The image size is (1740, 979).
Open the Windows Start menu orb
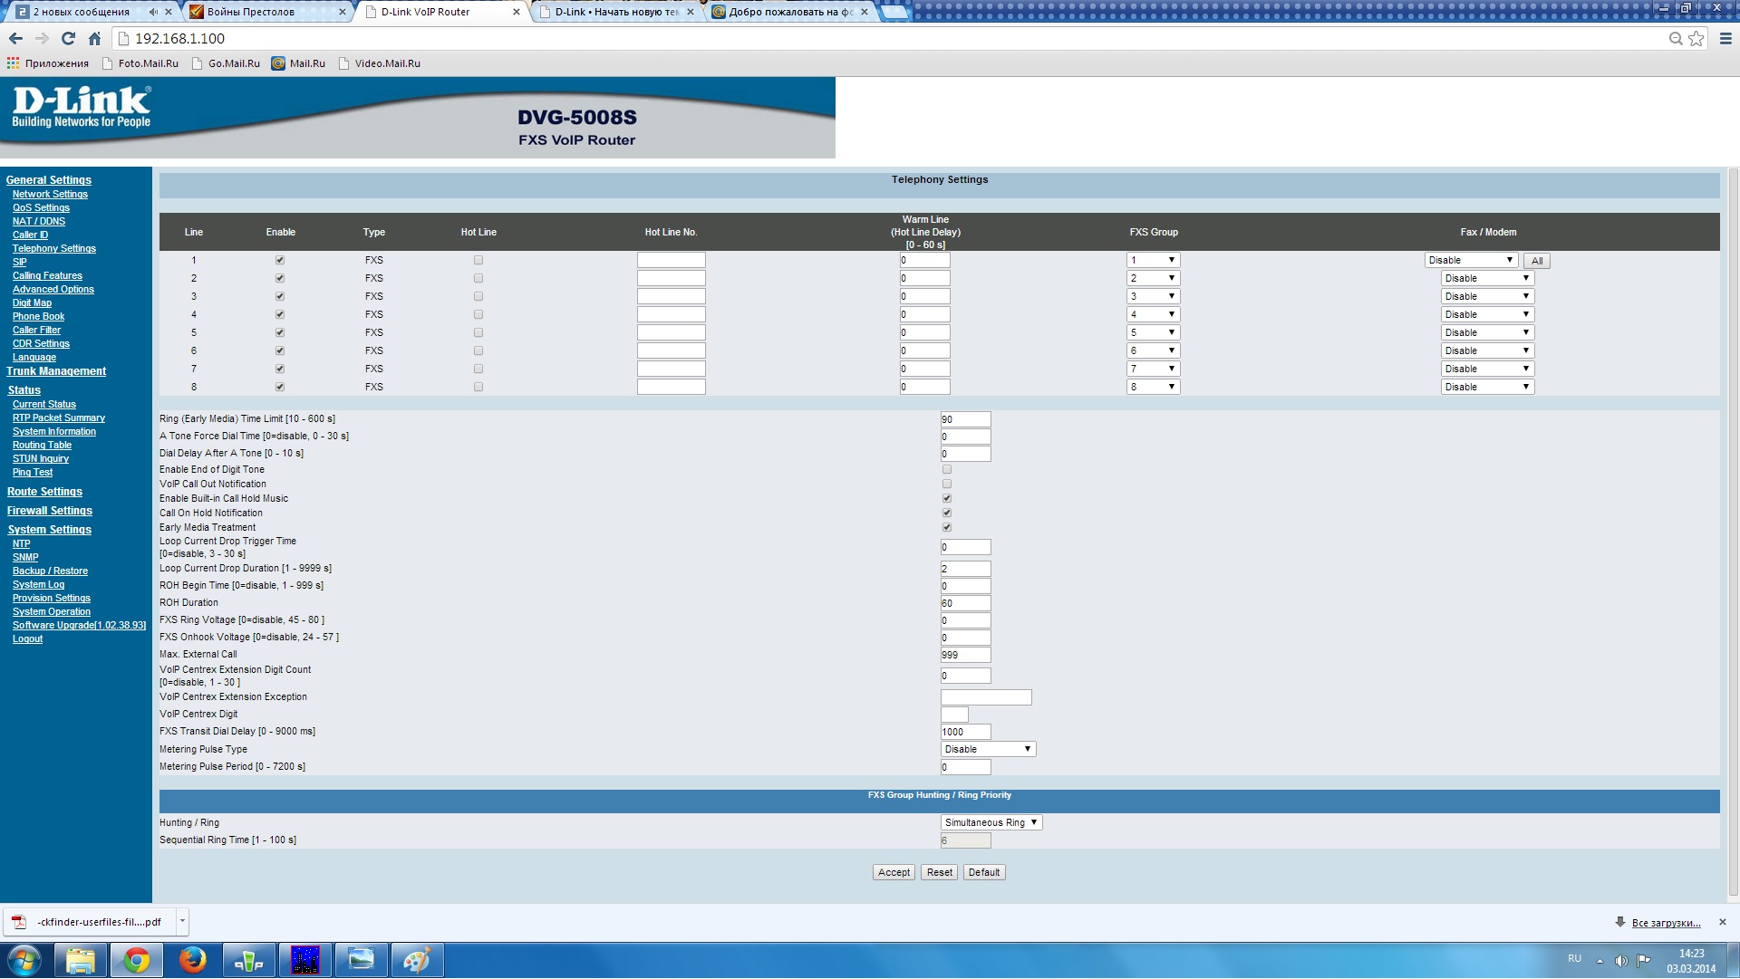point(24,960)
